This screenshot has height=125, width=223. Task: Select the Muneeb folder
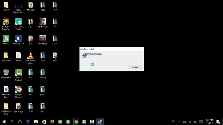coord(31,6)
